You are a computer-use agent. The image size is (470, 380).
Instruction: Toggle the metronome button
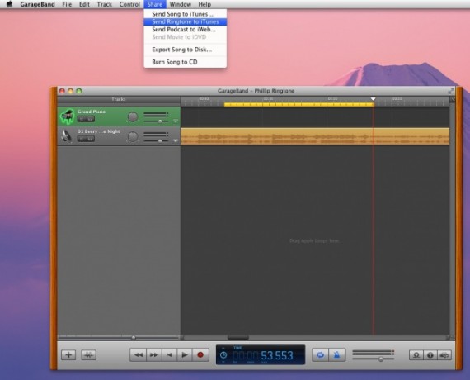[337, 354]
